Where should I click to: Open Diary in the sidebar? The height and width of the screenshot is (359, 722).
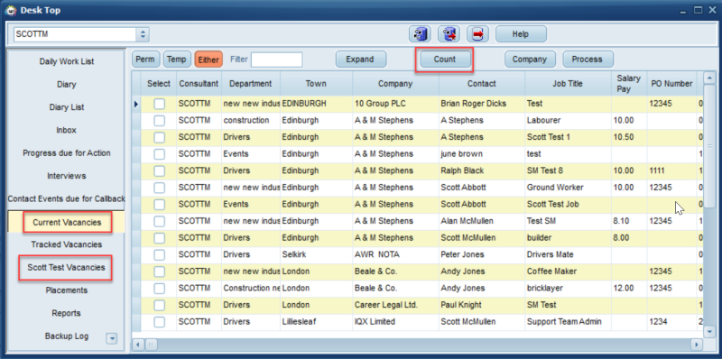66,84
